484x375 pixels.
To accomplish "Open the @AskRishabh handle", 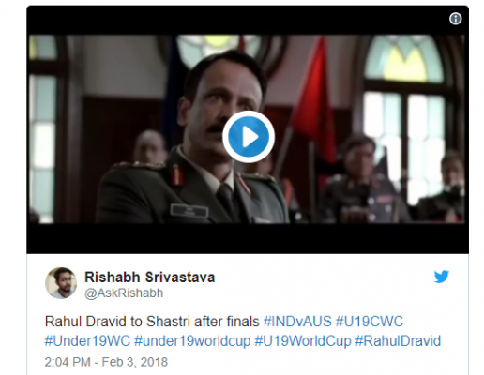I will coord(124,293).
